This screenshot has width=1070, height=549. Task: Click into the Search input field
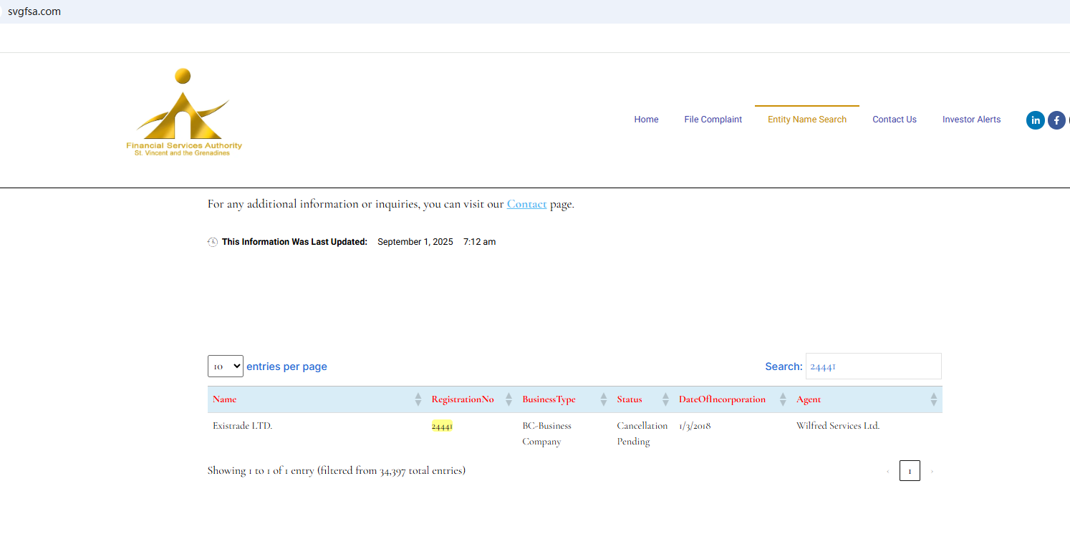pyautogui.click(x=873, y=366)
